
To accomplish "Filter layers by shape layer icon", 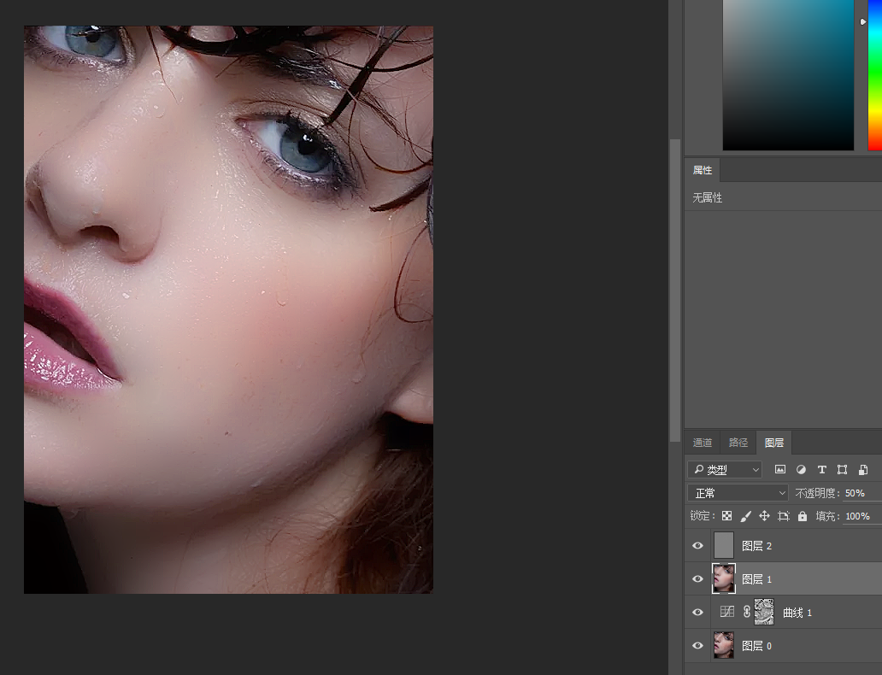I will pos(842,469).
